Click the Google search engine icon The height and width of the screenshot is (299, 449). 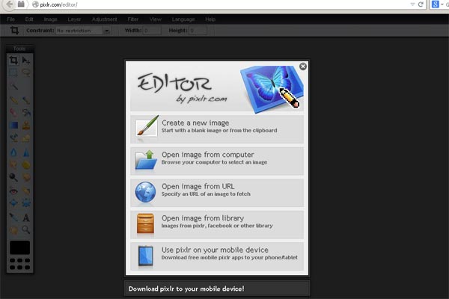click(x=436, y=4)
